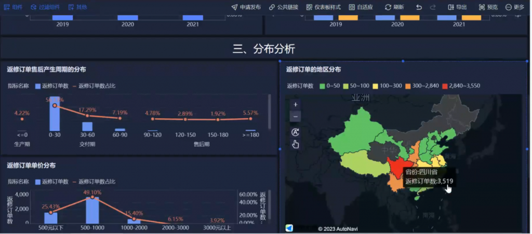This screenshot has height=234, width=532.
Task: Click the 返修订单的地区分布 map title
Action: click(313, 70)
